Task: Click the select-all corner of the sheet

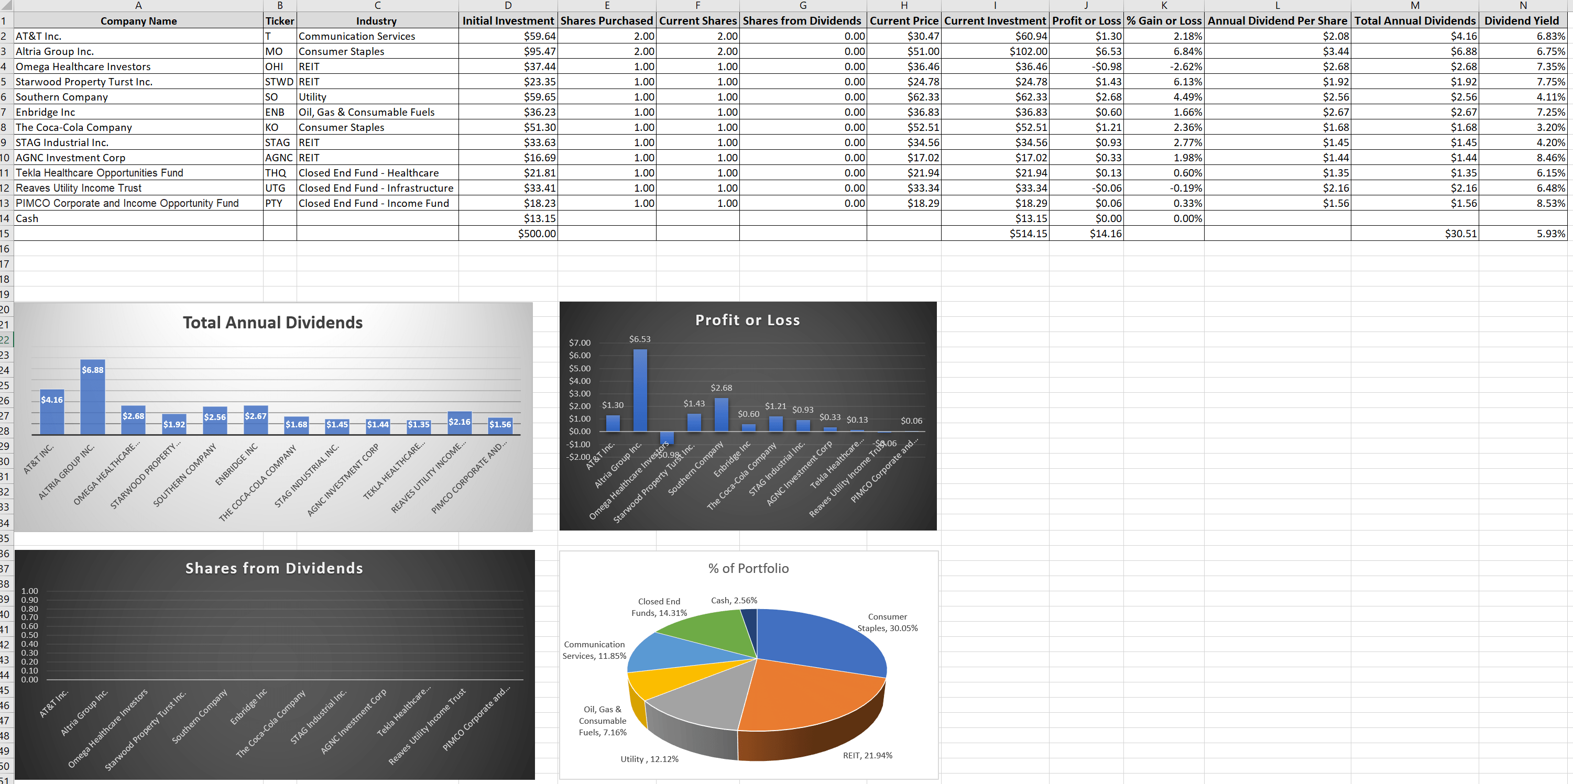Action: (x=6, y=5)
